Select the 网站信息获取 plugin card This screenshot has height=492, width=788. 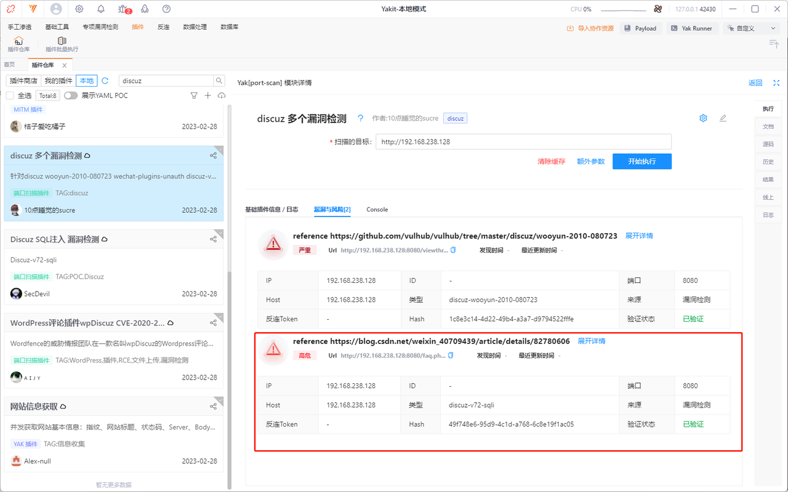click(x=114, y=435)
